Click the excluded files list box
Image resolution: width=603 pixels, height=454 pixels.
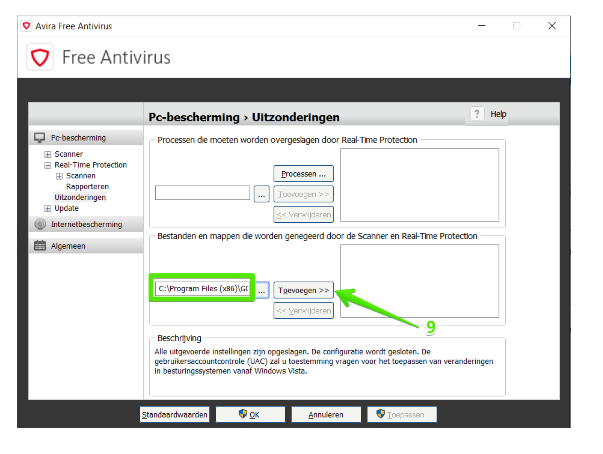coord(420,281)
